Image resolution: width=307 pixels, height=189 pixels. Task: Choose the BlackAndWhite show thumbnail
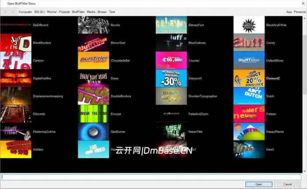click(249, 25)
